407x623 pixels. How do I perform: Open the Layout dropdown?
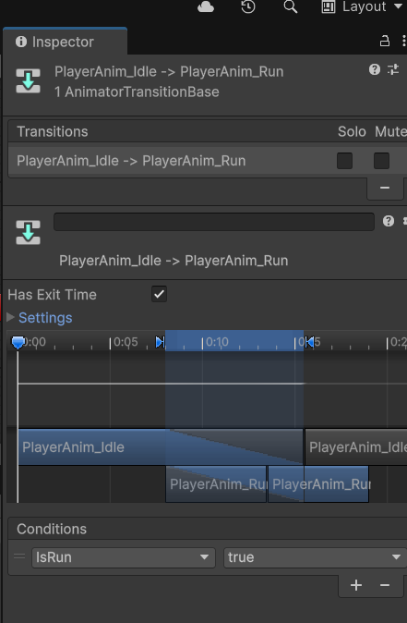[x=362, y=6]
